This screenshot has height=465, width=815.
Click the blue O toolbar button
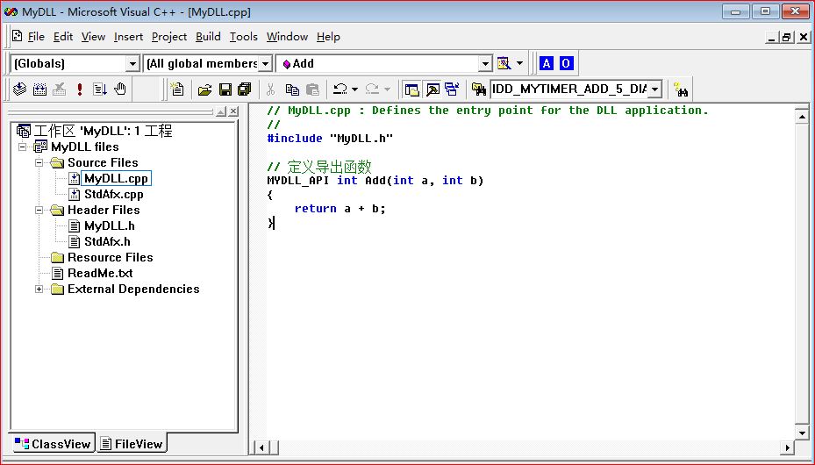tap(566, 63)
